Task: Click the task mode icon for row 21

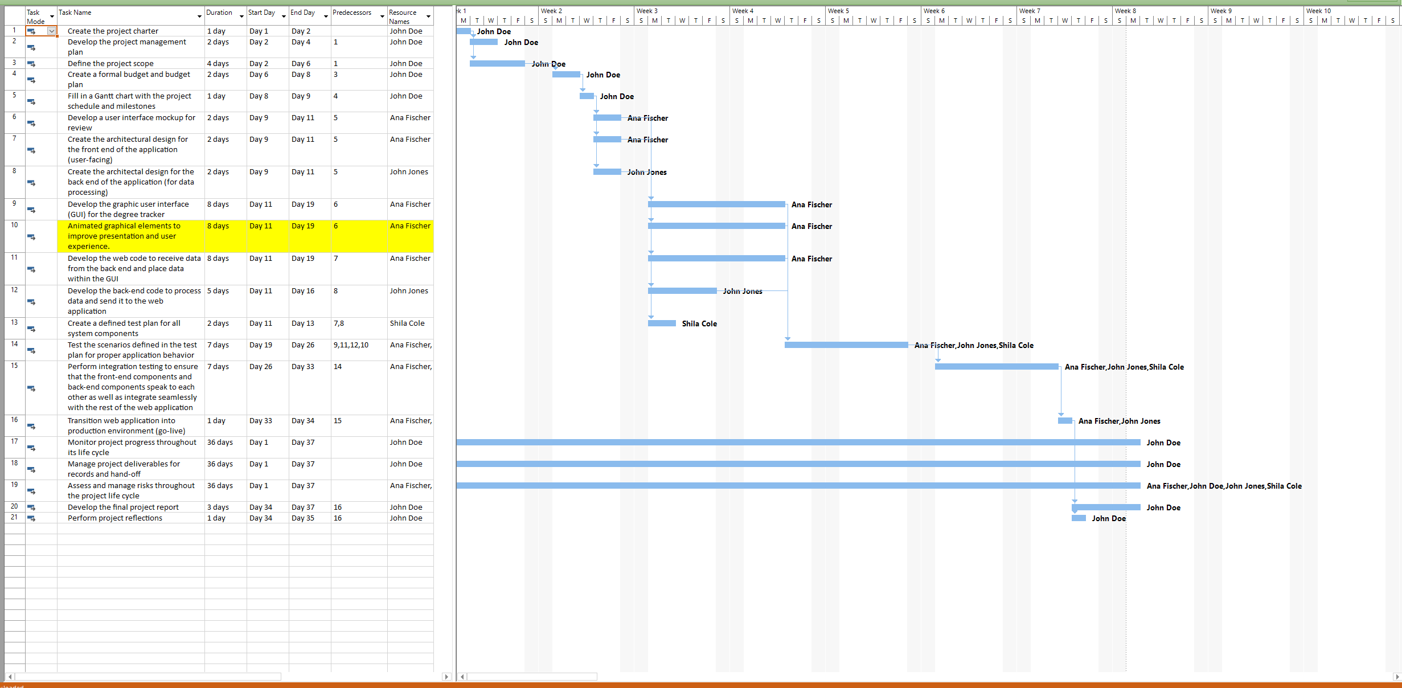Action: click(31, 518)
